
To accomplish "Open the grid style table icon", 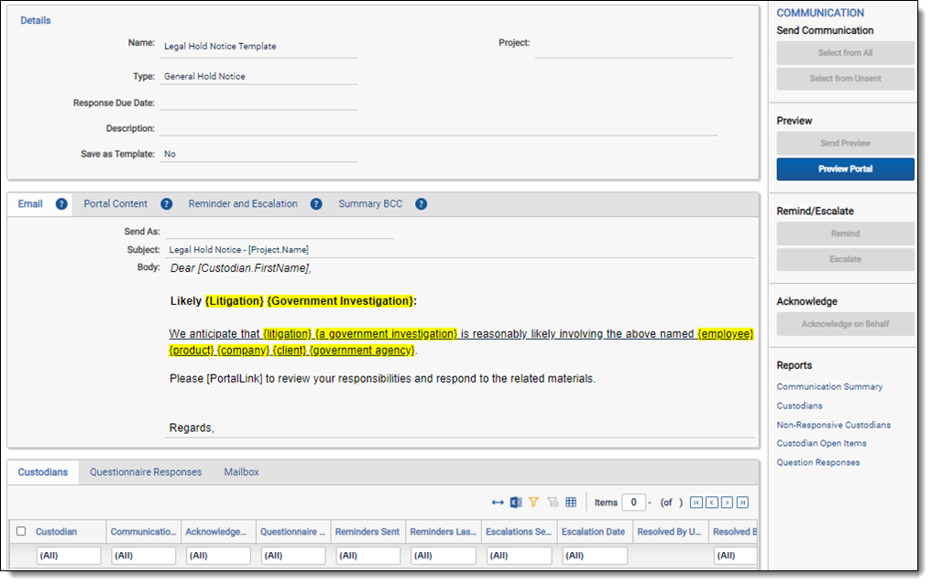I will click(x=571, y=503).
